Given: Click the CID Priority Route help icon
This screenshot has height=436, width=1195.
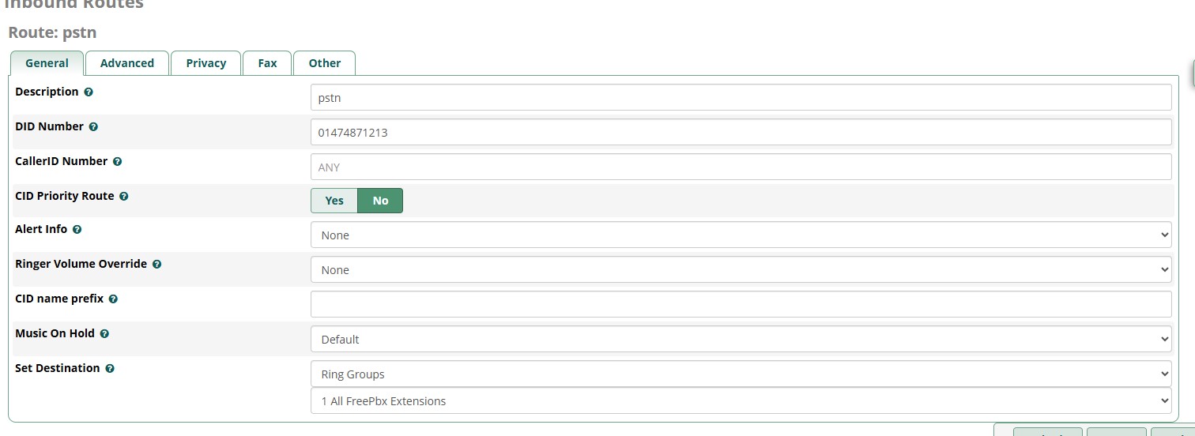Looking at the screenshot, I should coord(124,197).
